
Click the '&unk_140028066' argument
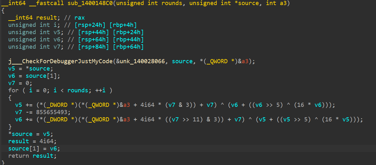click(x=141, y=62)
